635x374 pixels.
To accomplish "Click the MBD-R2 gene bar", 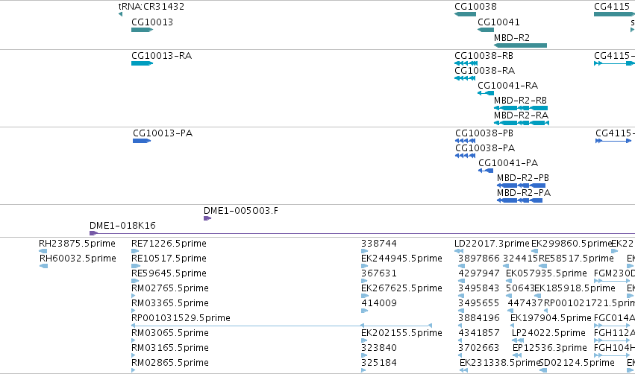I will [x=520, y=45].
